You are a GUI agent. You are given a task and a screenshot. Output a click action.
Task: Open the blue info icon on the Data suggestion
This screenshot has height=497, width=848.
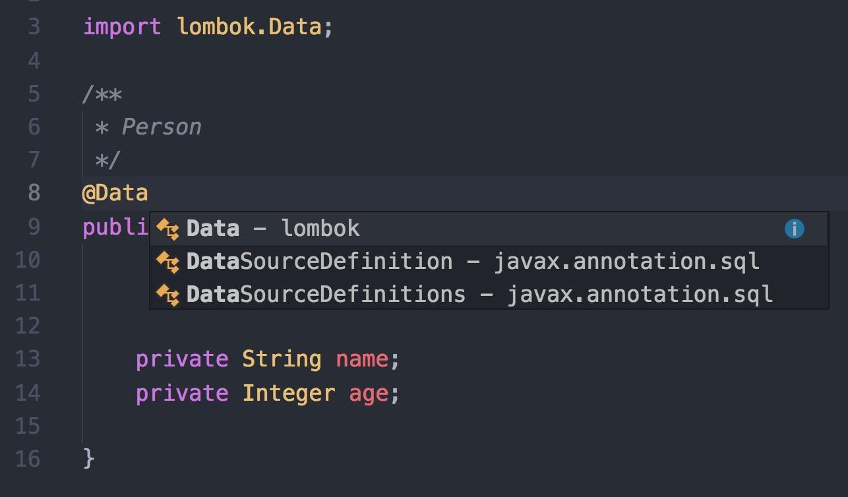[794, 228]
